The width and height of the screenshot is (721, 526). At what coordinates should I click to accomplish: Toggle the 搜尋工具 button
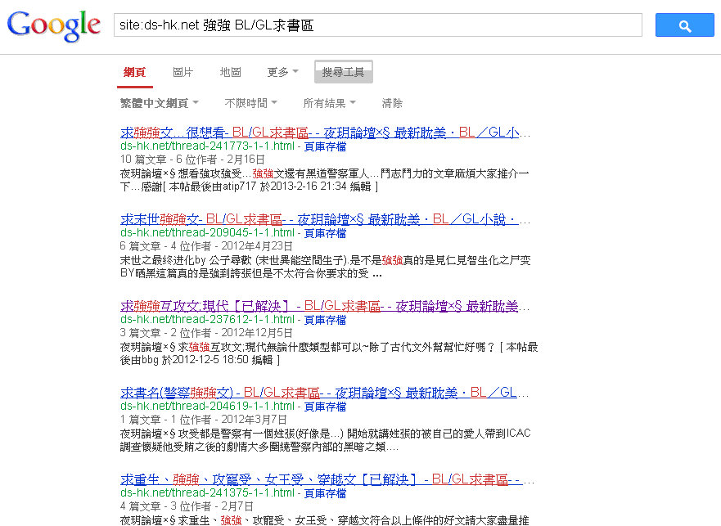pos(344,72)
